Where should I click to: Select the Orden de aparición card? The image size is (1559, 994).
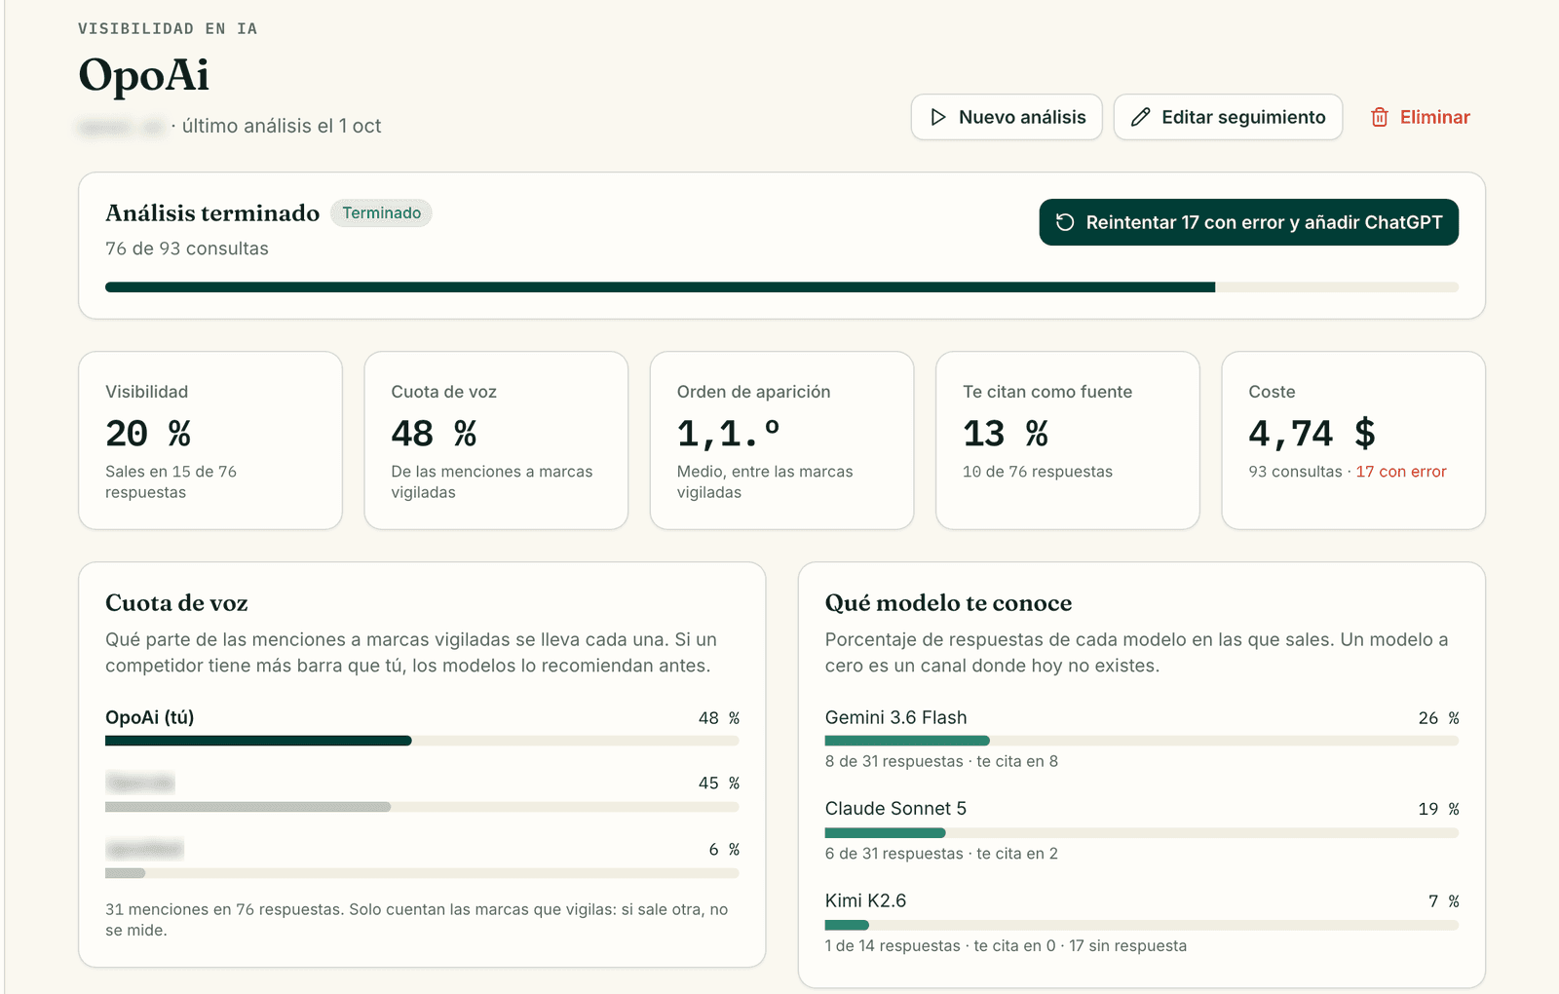[x=781, y=440]
